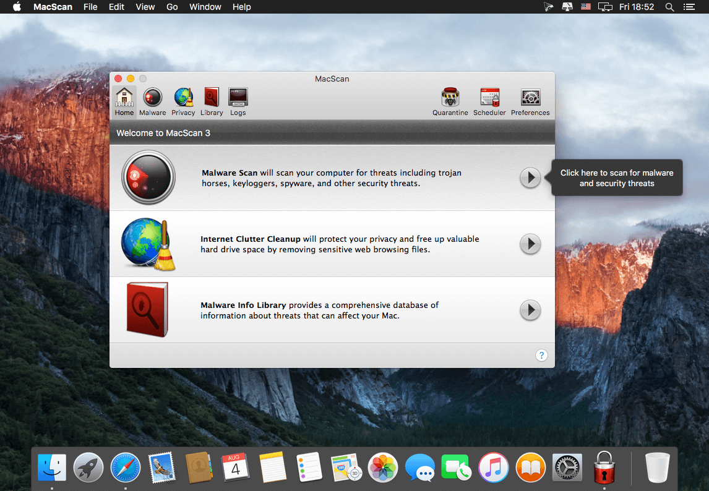Click the 'Malware Scan' bold description text
Viewport: 709px width, 491px height.
(230, 173)
